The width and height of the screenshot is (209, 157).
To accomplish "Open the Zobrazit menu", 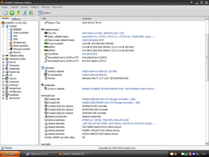I will 14,7.
